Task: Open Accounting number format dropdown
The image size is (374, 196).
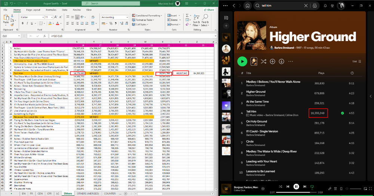Action: point(127,17)
